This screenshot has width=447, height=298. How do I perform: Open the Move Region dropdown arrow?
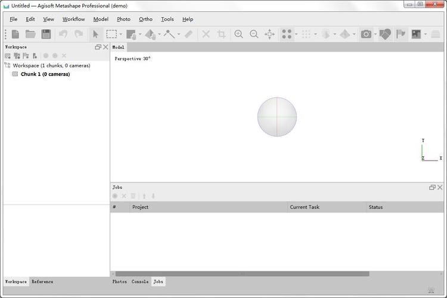[140, 34]
